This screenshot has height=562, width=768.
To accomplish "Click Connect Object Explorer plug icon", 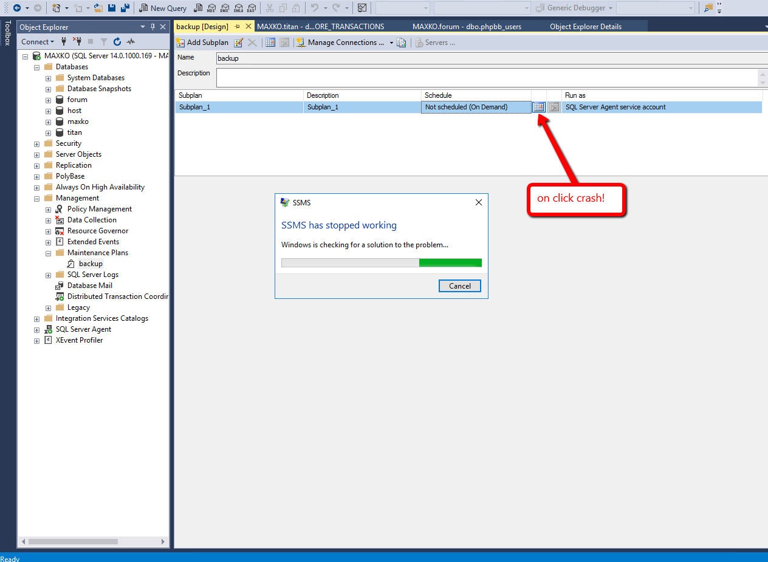I will [x=64, y=41].
